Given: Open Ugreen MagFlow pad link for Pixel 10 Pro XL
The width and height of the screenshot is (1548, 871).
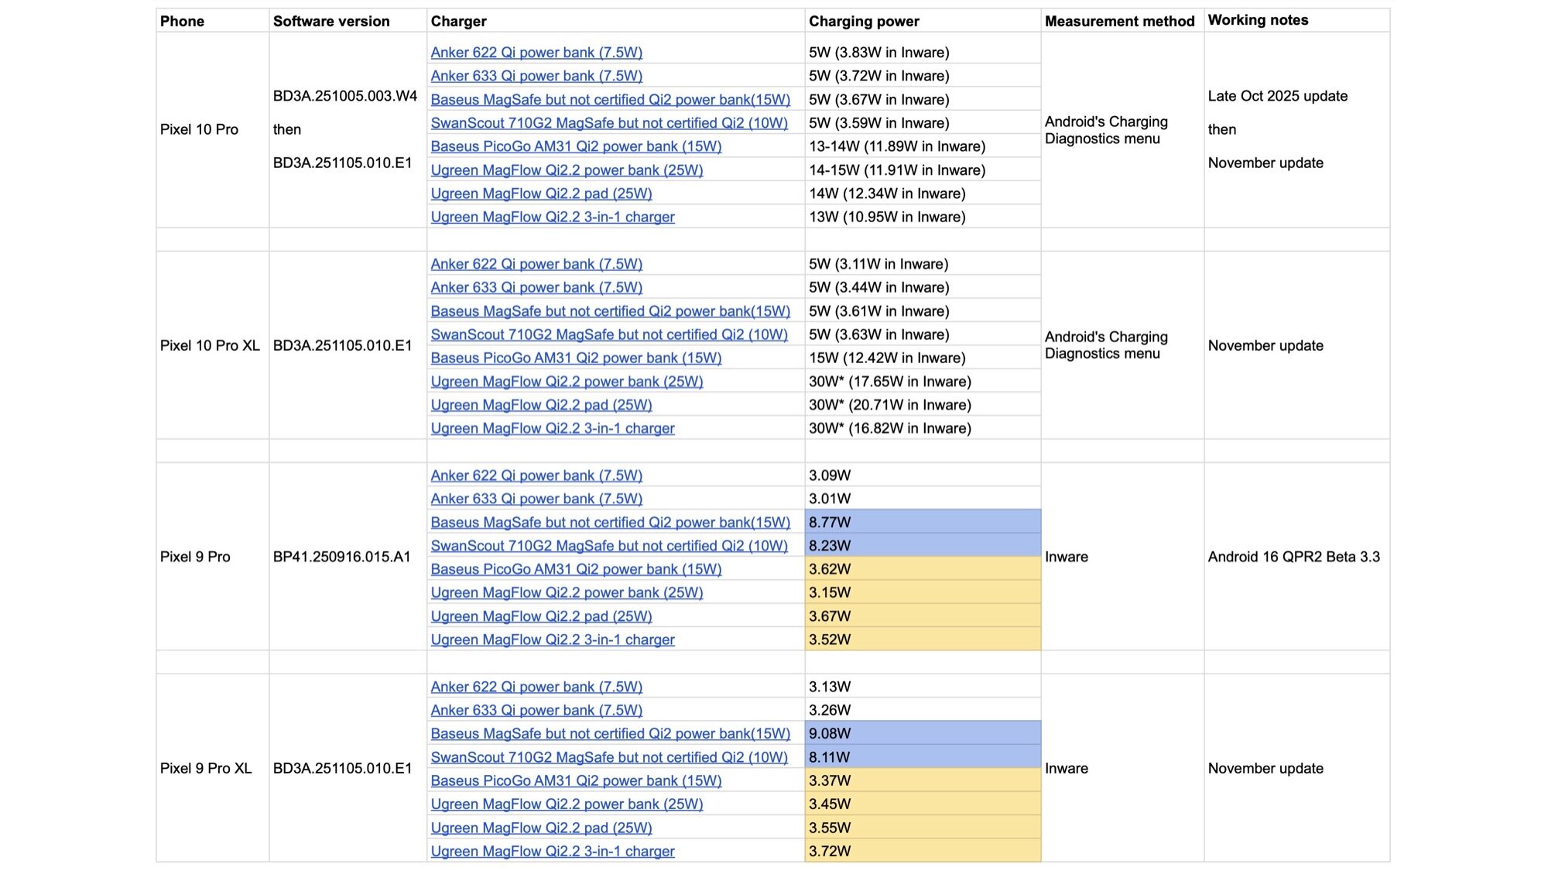Looking at the screenshot, I should pyautogui.click(x=541, y=405).
